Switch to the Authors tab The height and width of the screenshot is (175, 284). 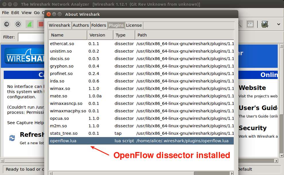tap(81, 25)
